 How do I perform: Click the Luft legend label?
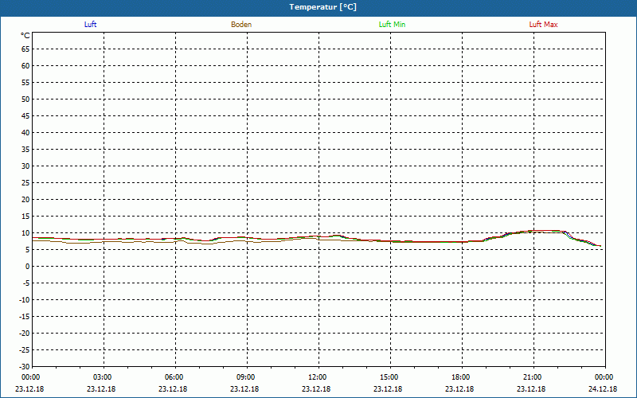point(90,25)
